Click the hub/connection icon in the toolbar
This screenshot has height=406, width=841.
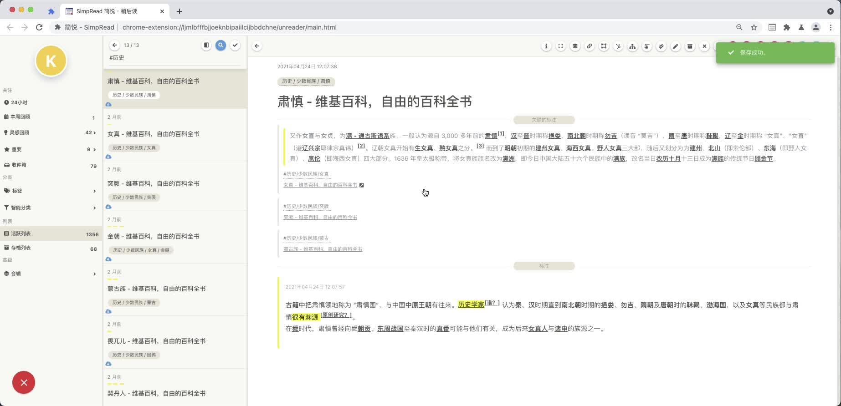pos(618,46)
